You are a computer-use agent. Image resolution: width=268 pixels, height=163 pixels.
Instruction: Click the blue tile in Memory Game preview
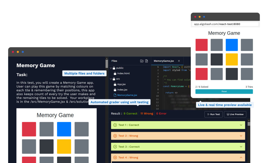click(231, 45)
